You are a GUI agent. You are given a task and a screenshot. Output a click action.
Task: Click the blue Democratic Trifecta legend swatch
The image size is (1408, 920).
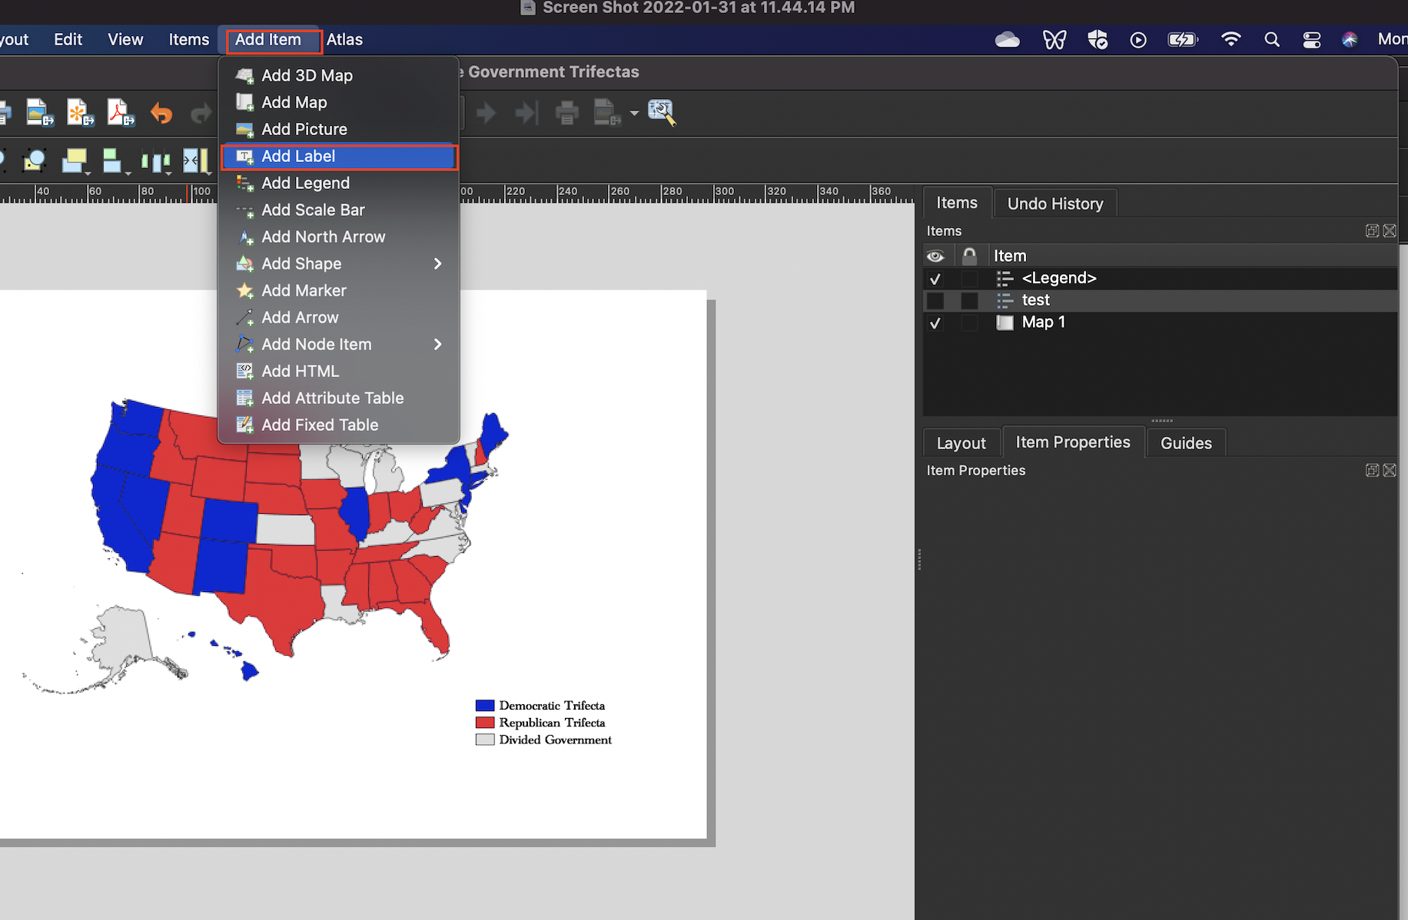pos(484,706)
